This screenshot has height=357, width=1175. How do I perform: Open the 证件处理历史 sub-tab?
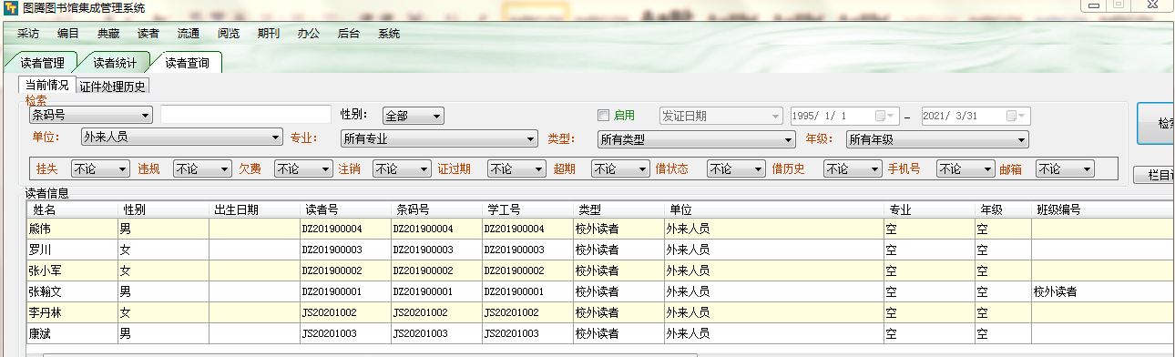pos(112,87)
